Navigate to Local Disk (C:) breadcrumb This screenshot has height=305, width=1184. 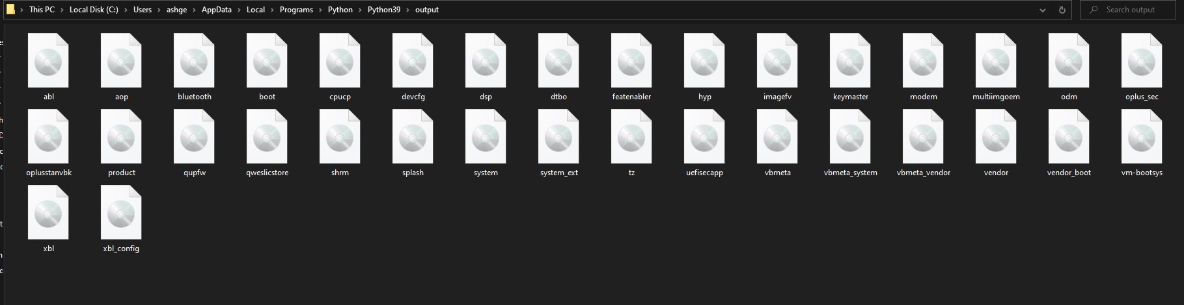(x=94, y=10)
